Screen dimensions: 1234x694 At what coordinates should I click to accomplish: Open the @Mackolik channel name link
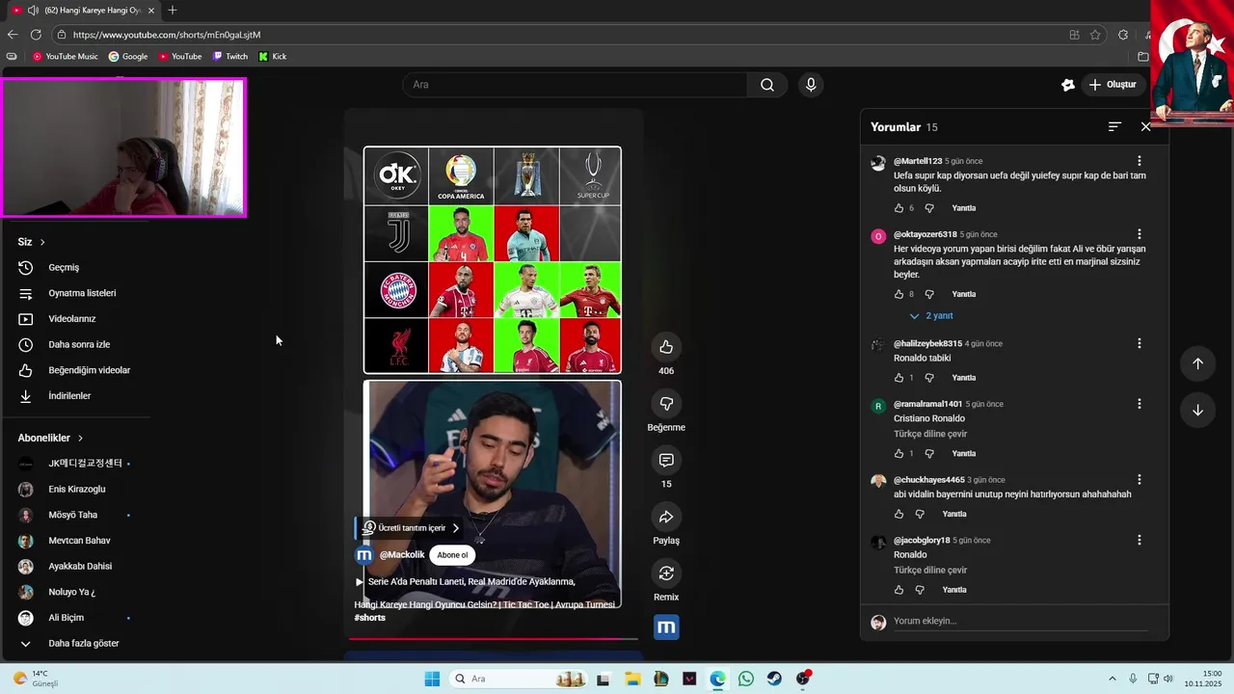pos(402,555)
